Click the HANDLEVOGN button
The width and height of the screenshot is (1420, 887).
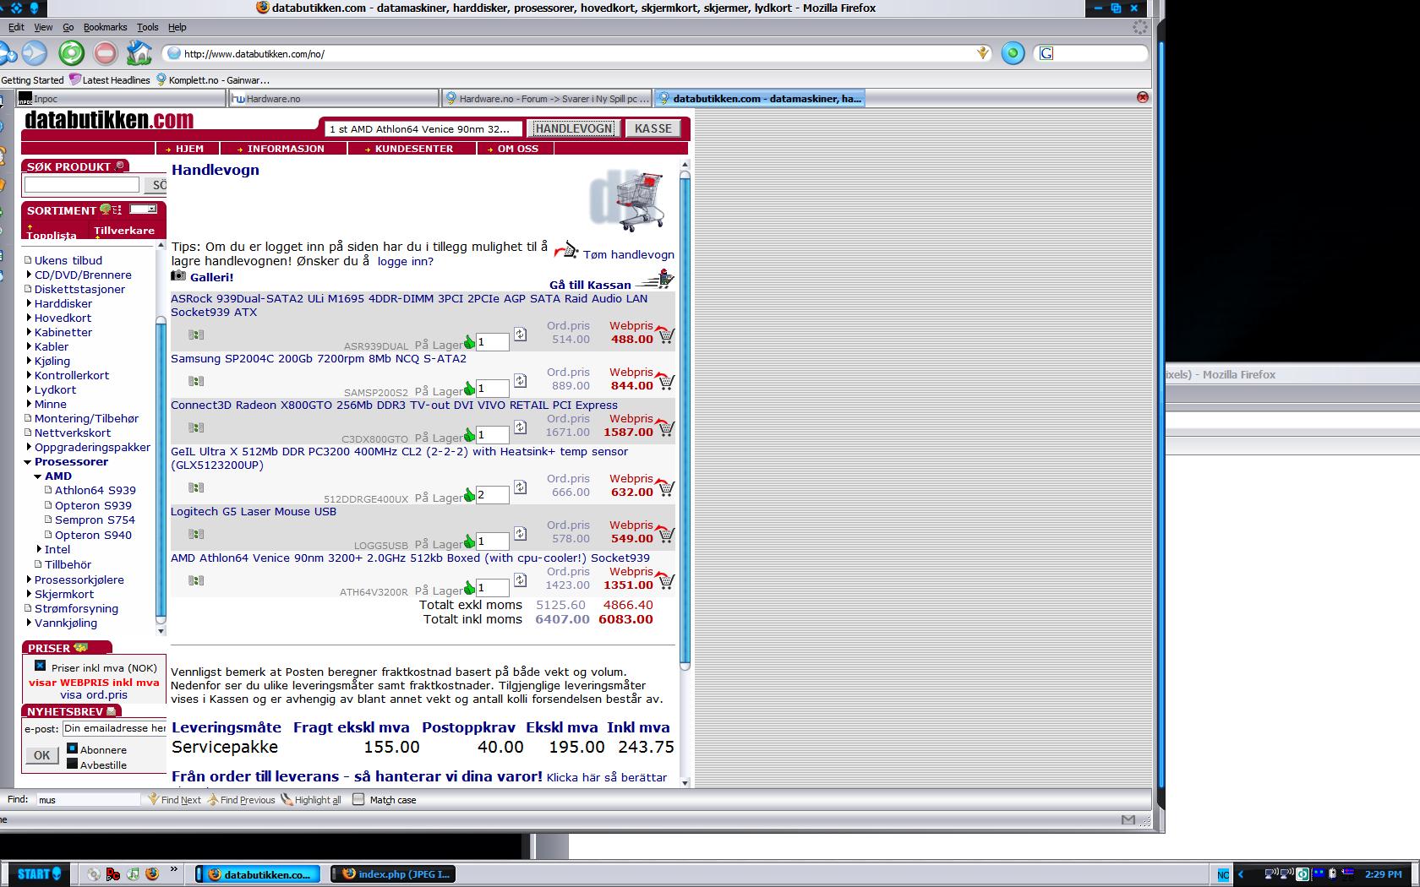(x=574, y=128)
